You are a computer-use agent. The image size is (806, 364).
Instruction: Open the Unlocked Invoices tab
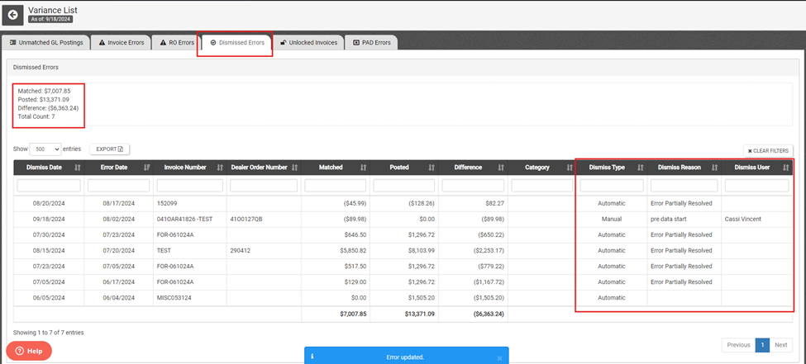(x=308, y=43)
